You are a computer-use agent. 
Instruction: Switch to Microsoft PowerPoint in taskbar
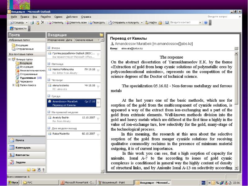(x=78, y=183)
